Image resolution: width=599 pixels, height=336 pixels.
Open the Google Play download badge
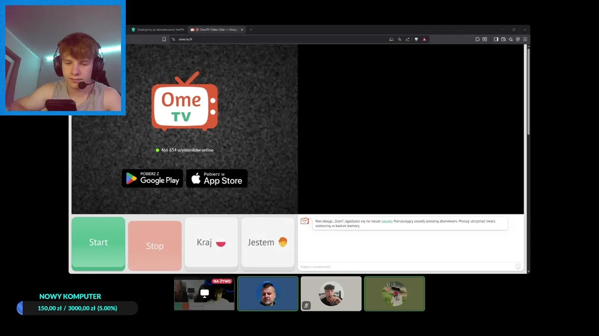tap(153, 178)
